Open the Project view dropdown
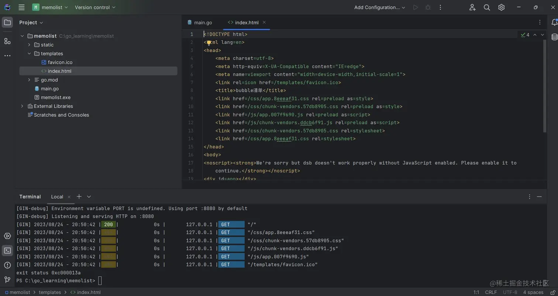 31,22
